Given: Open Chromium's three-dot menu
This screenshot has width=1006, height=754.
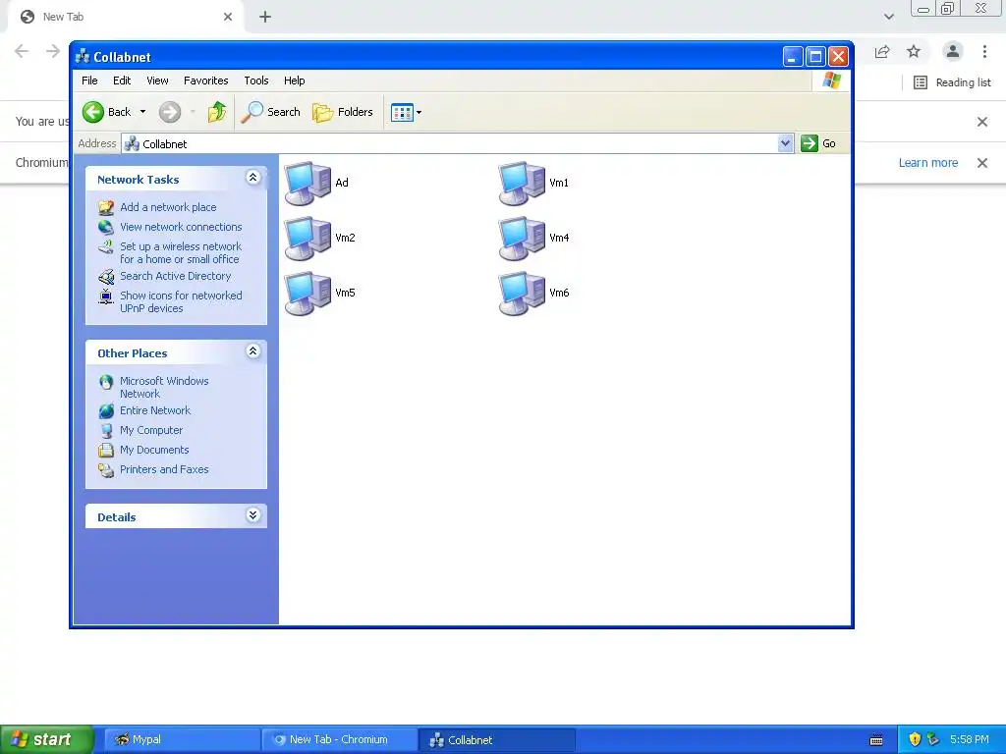Looking at the screenshot, I should tap(984, 51).
